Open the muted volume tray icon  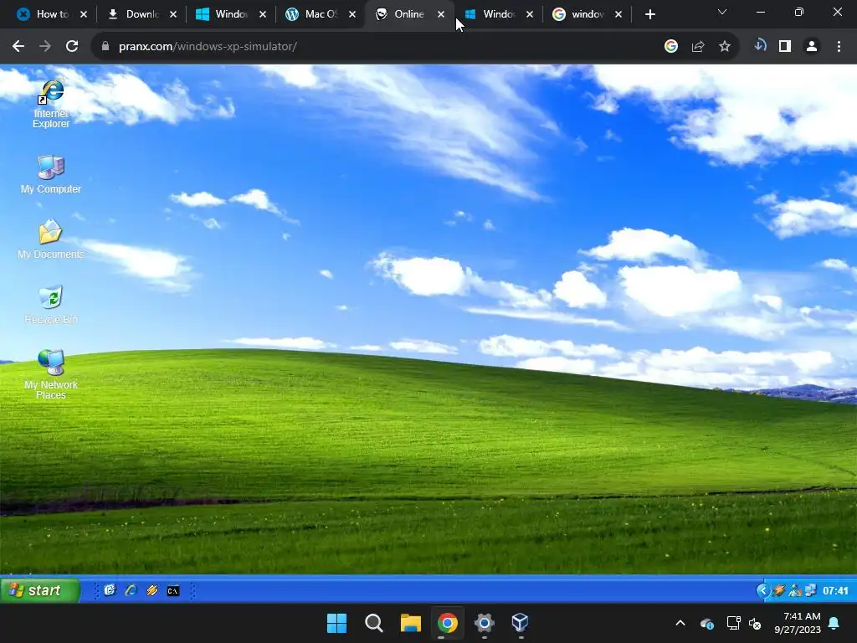[x=756, y=623]
